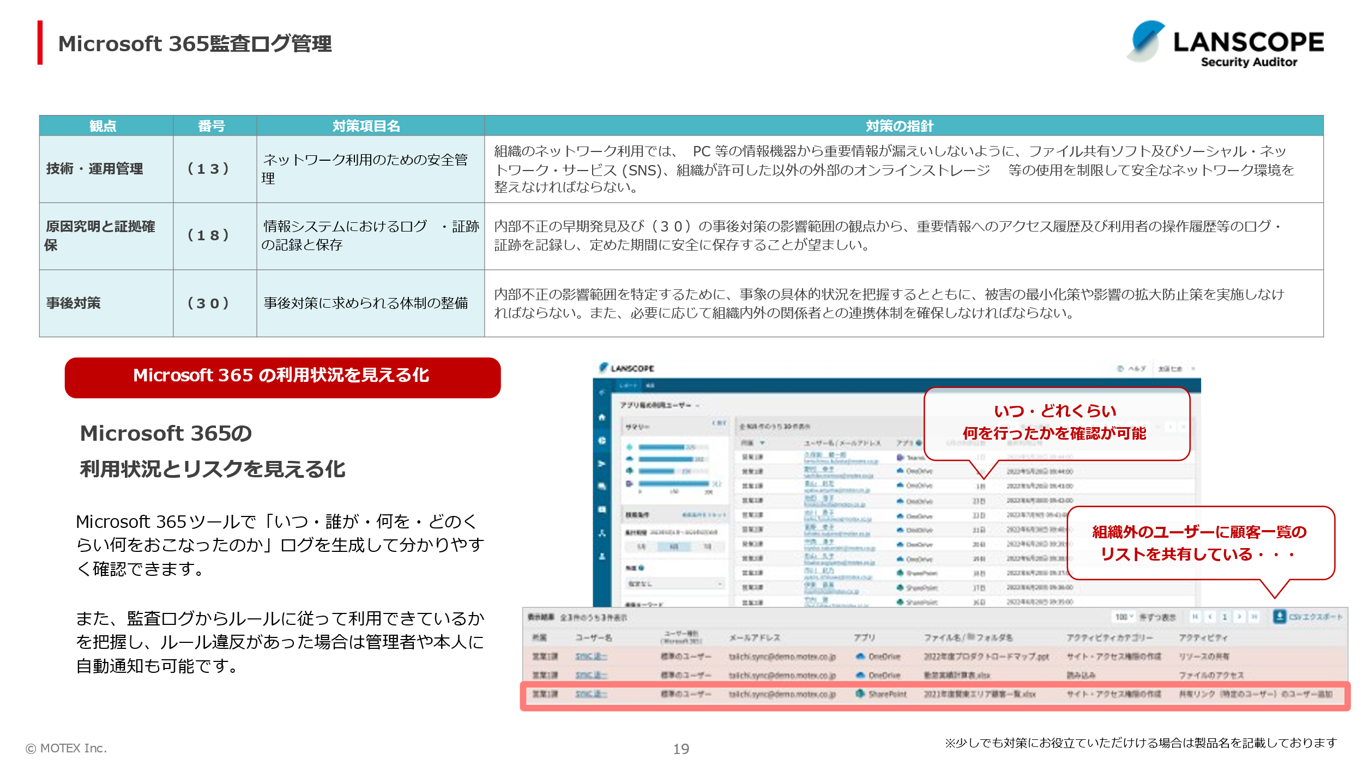
Task: Open the 100 rows-per-page dropdown
Action: coord(1124,617)
